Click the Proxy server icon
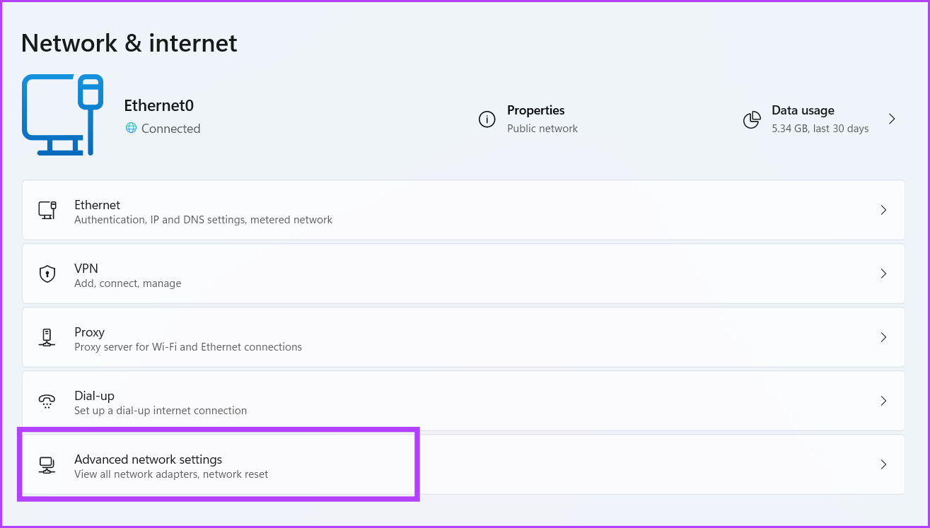Screen dimensions: 930x528 [x=47, y=337]
